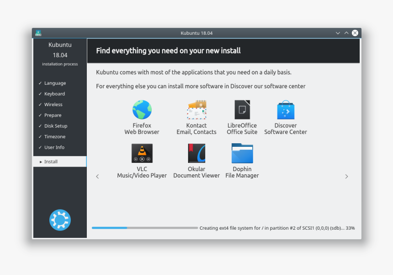The image size is (393, 275).
Task: Open the title bar dropdown arrow
Action: click(338, 33)
